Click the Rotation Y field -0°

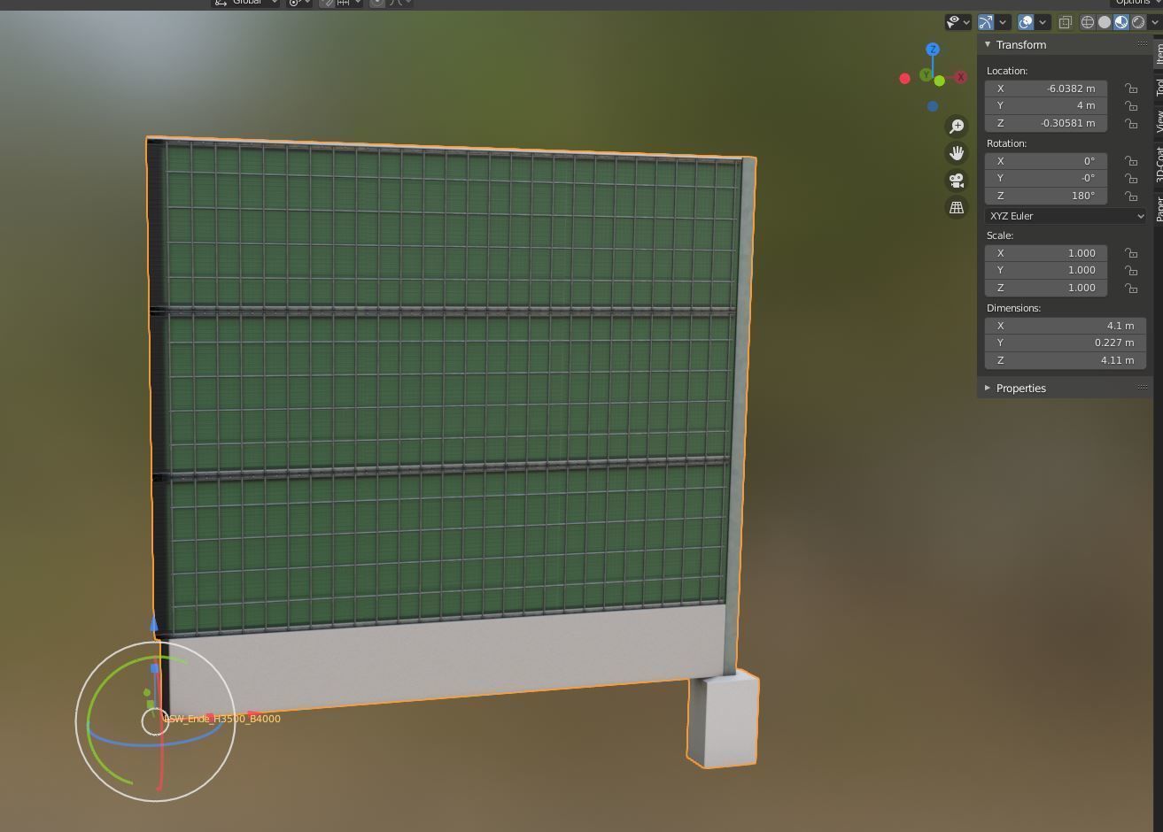(1046, 178)
